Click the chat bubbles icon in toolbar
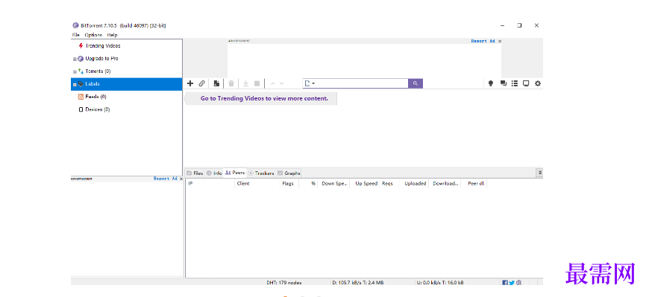Viewport: 649px width, 297px height. pyautogui.click(x=504, y=83)
